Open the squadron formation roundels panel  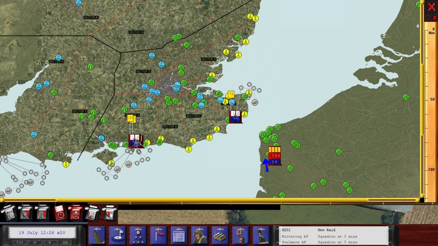pyautogui.click(x=138, y=236)
